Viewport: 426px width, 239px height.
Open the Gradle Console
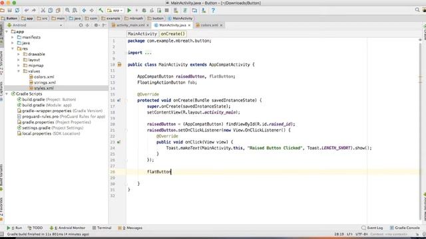[x=405, y=228]
